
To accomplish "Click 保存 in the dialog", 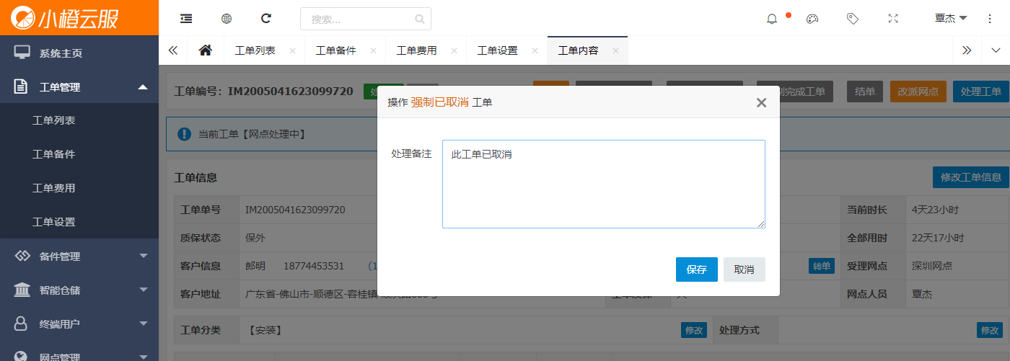I will (697, 269).
